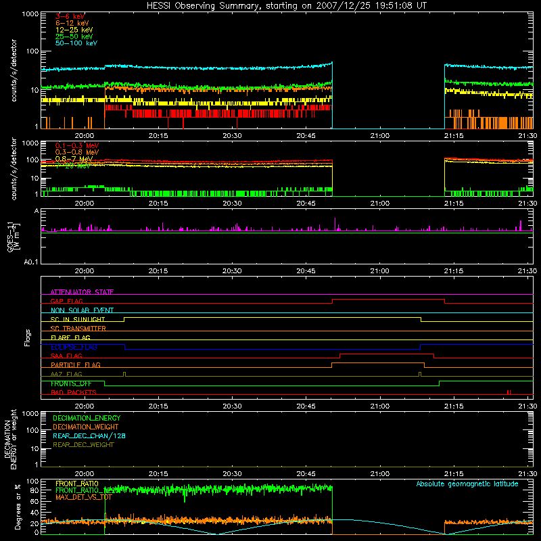Click the Flags vertical axis title

(27, 337)
